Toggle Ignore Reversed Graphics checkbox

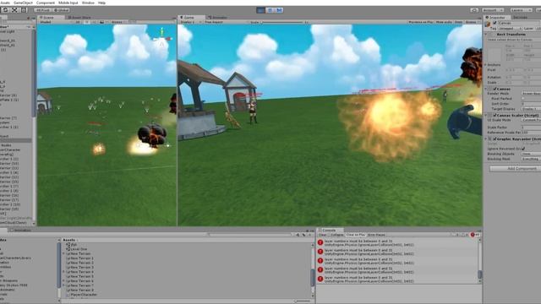(523, 149)
